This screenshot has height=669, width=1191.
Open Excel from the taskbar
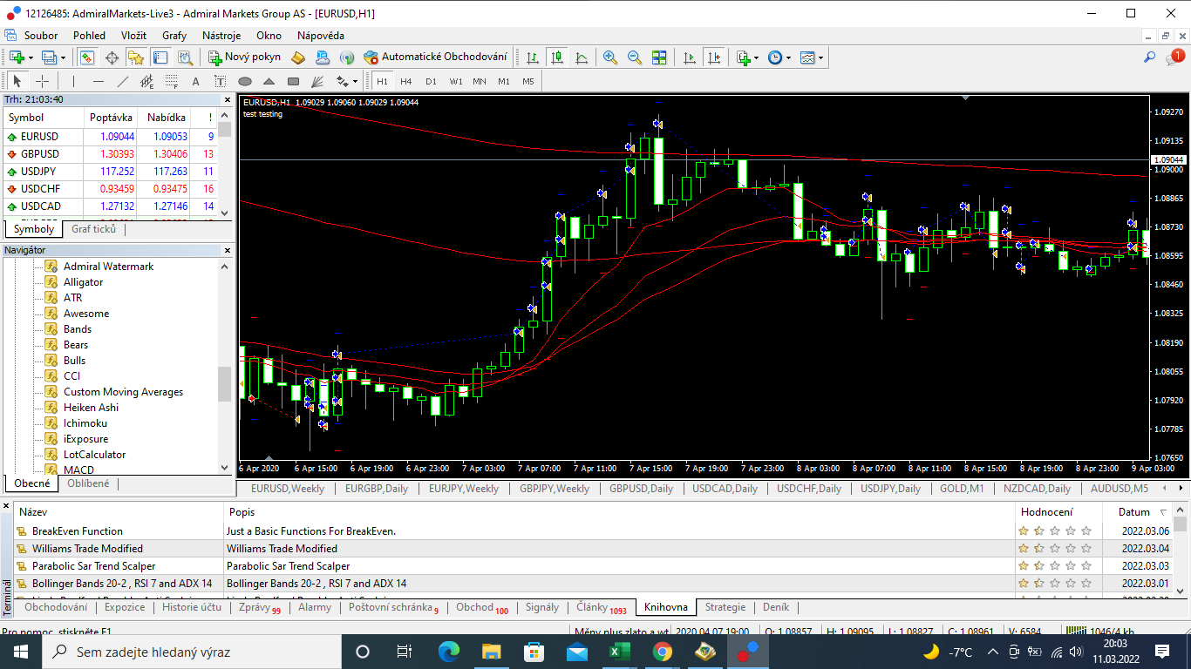tap(619, 652)
